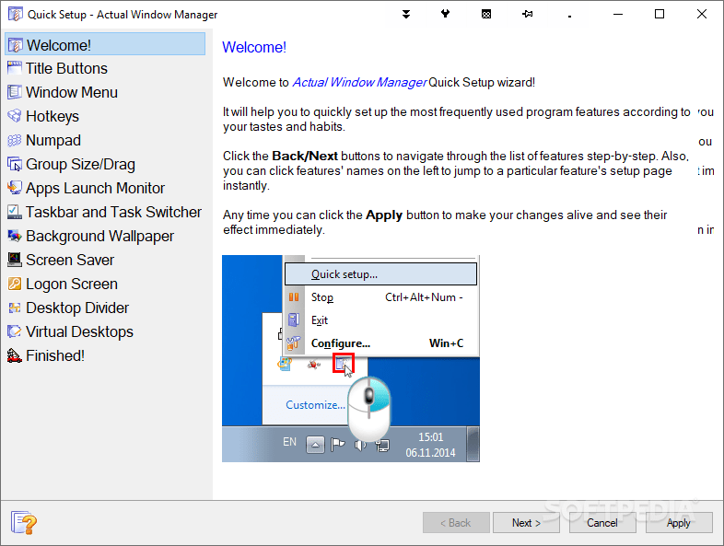724x546 pixels.
Task: Click the Window Menu icon
Action: (x=15, y=92)
